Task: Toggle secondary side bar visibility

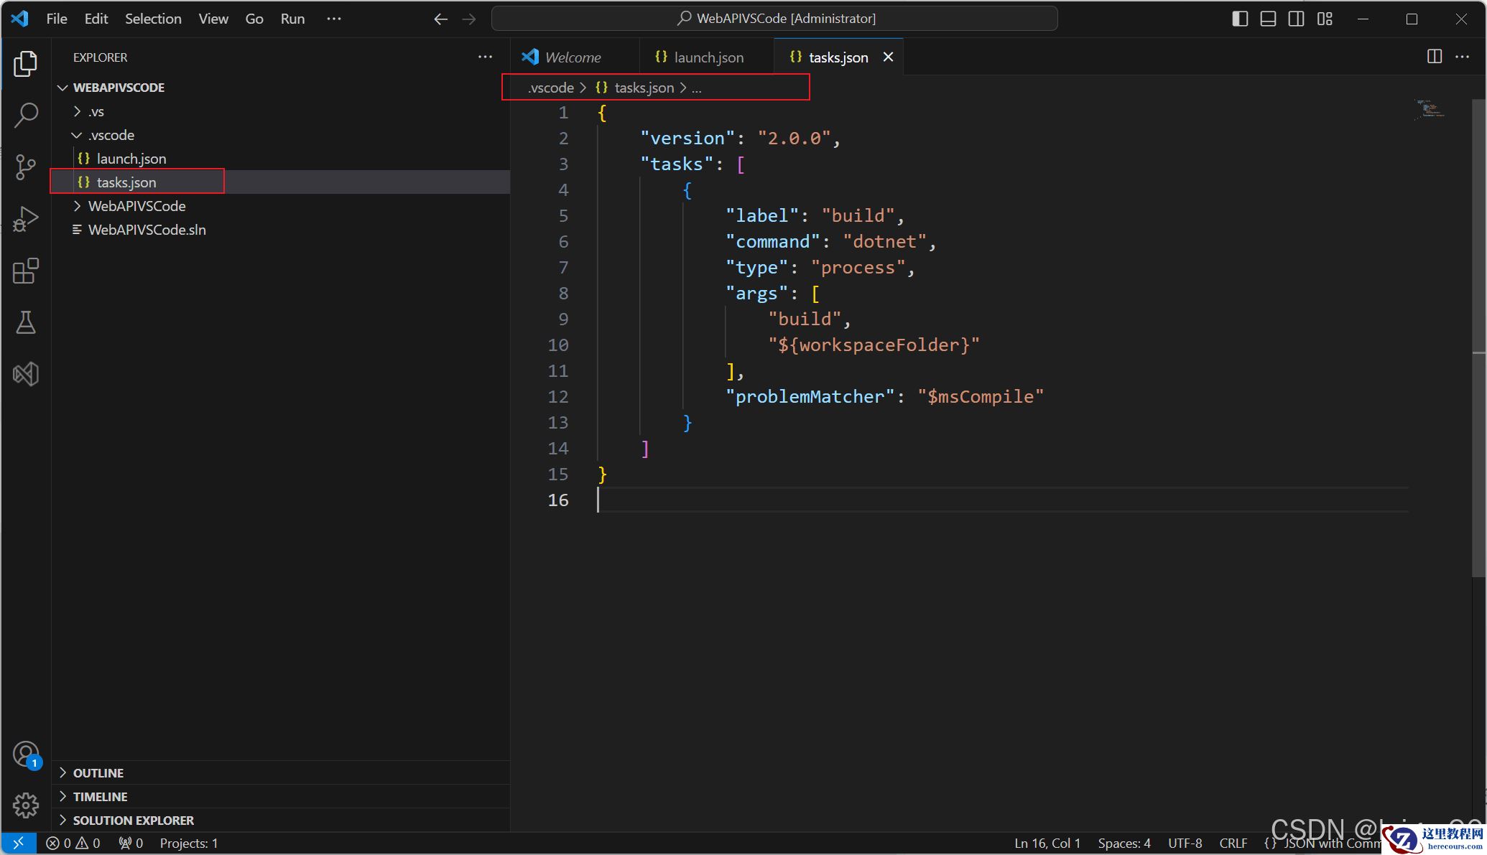Action: point(1296,19)
